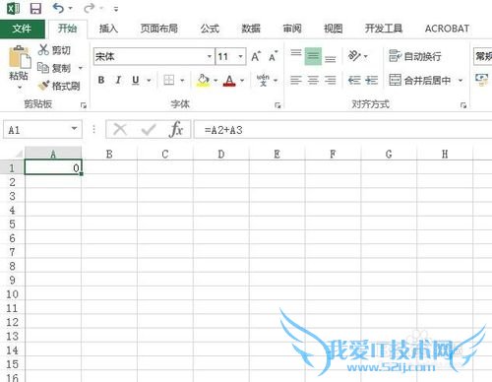Screen dimensions: 492x382
Task: Click the Cut (剪切) scissors button
Action: pos(54,50)
